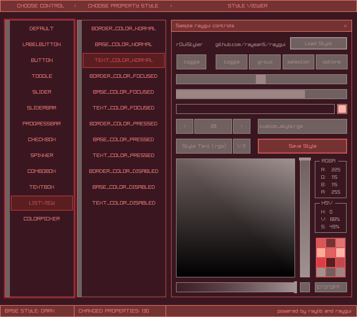Click the custom_style.rgs file name field

(x=302, y=126)
